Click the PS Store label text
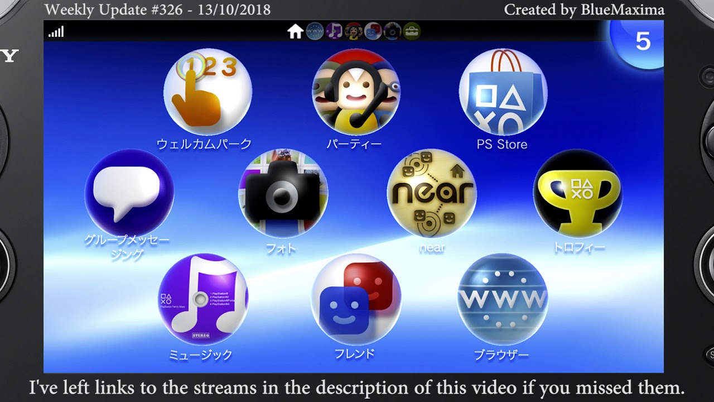Image resolution: width=714 pixels, height=402 pixels. (502, 145)
